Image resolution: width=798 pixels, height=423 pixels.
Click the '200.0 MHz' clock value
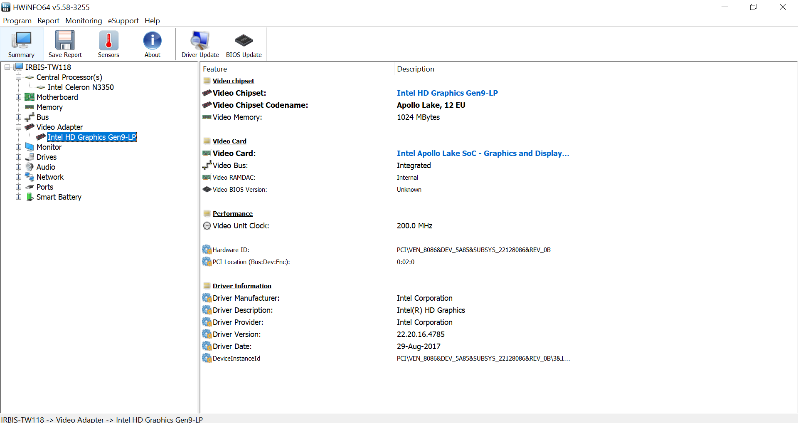414,226
